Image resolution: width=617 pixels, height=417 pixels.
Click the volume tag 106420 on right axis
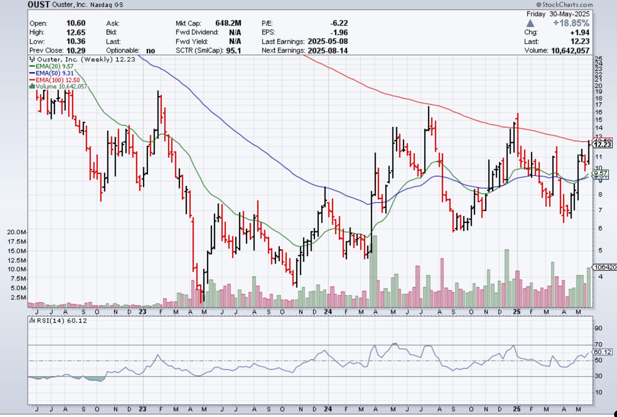(x=605, y=267)
